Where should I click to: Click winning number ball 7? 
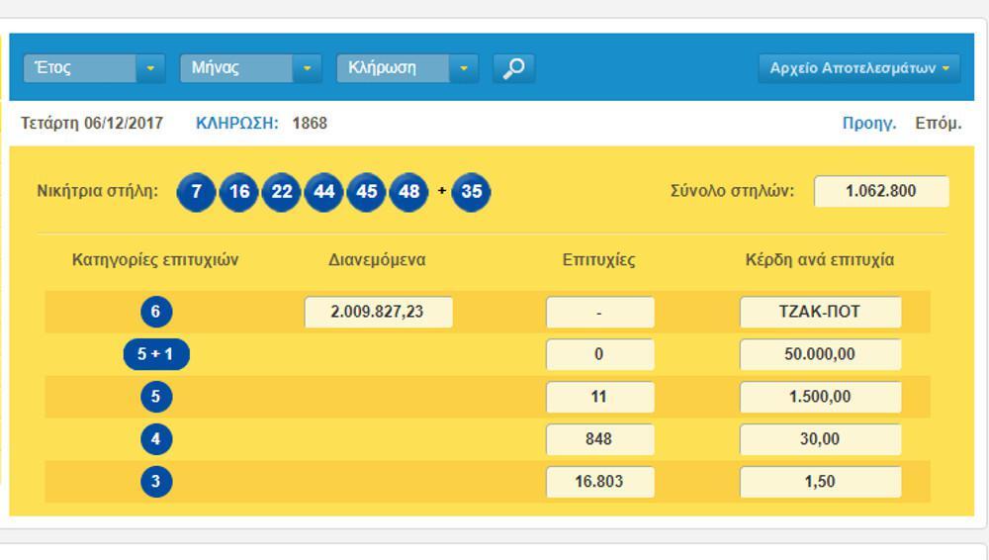pos(196,191)
